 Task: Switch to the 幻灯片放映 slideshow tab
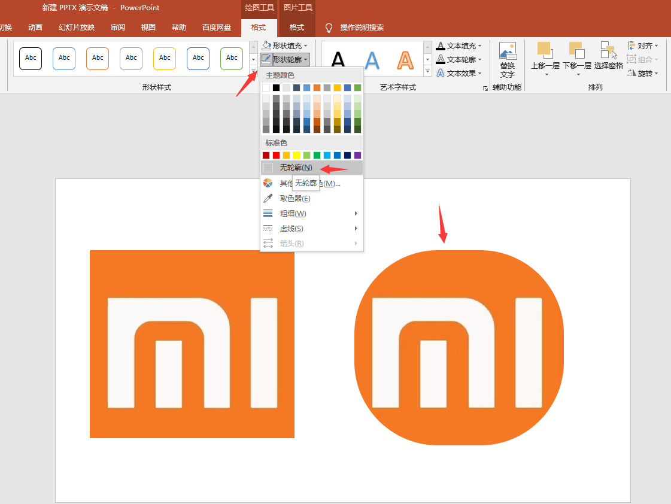click(x=77, y=28)
